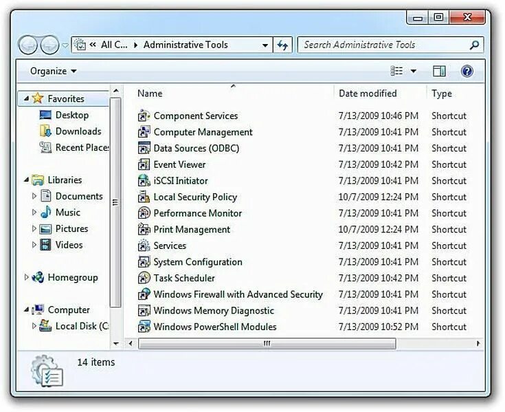Open the address bar history dropdown
This screenshot has width=505, height=412.
click(x=265, y=45)
